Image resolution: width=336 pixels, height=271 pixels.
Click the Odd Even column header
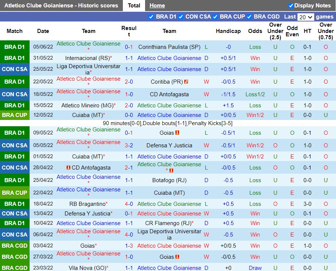[292, 31]
